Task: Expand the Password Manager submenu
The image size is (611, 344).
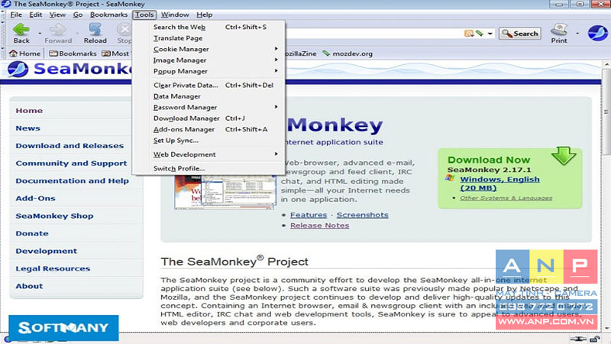Action: (209, 107)
